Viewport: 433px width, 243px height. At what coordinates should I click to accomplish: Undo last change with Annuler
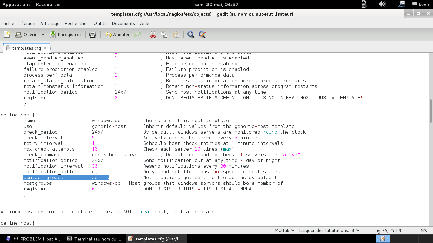(x=117, y=34)
